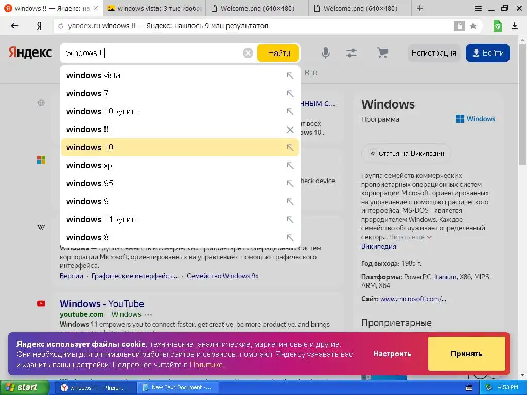Viewport: 527px width, 395px height.
Task: Open cookie settings via Настроить
Action: 392,354
